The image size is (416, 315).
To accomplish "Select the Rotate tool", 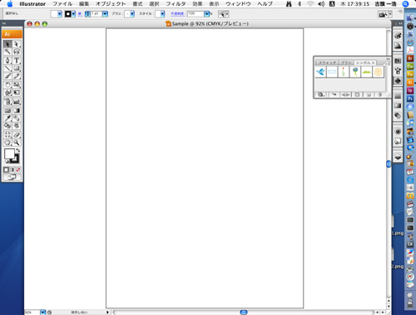I will coord(7,85).
